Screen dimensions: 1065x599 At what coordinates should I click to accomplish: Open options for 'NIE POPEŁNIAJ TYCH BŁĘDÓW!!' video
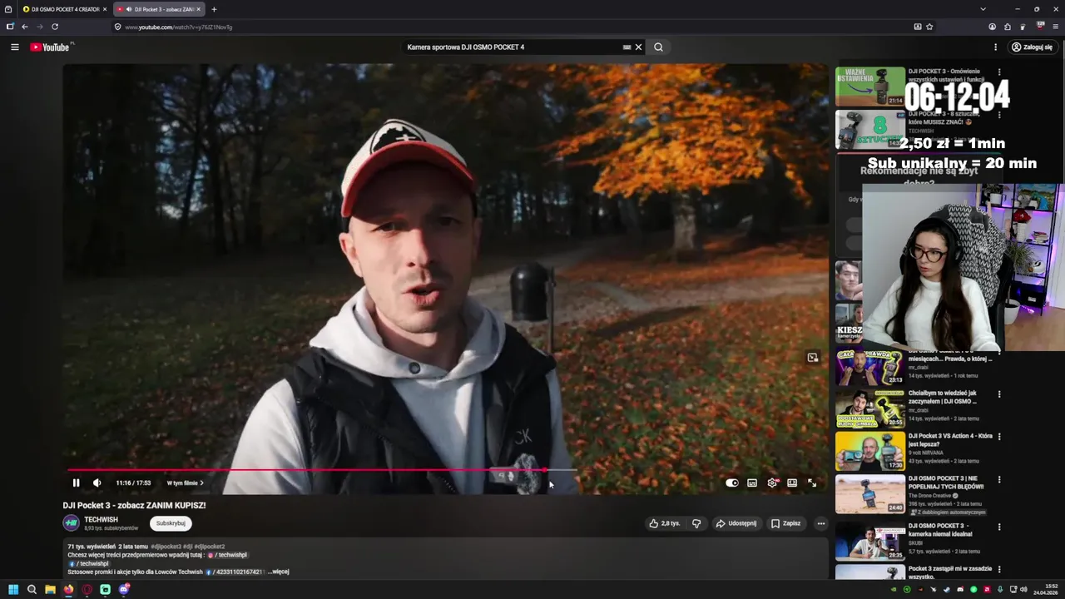coord(999,480)
